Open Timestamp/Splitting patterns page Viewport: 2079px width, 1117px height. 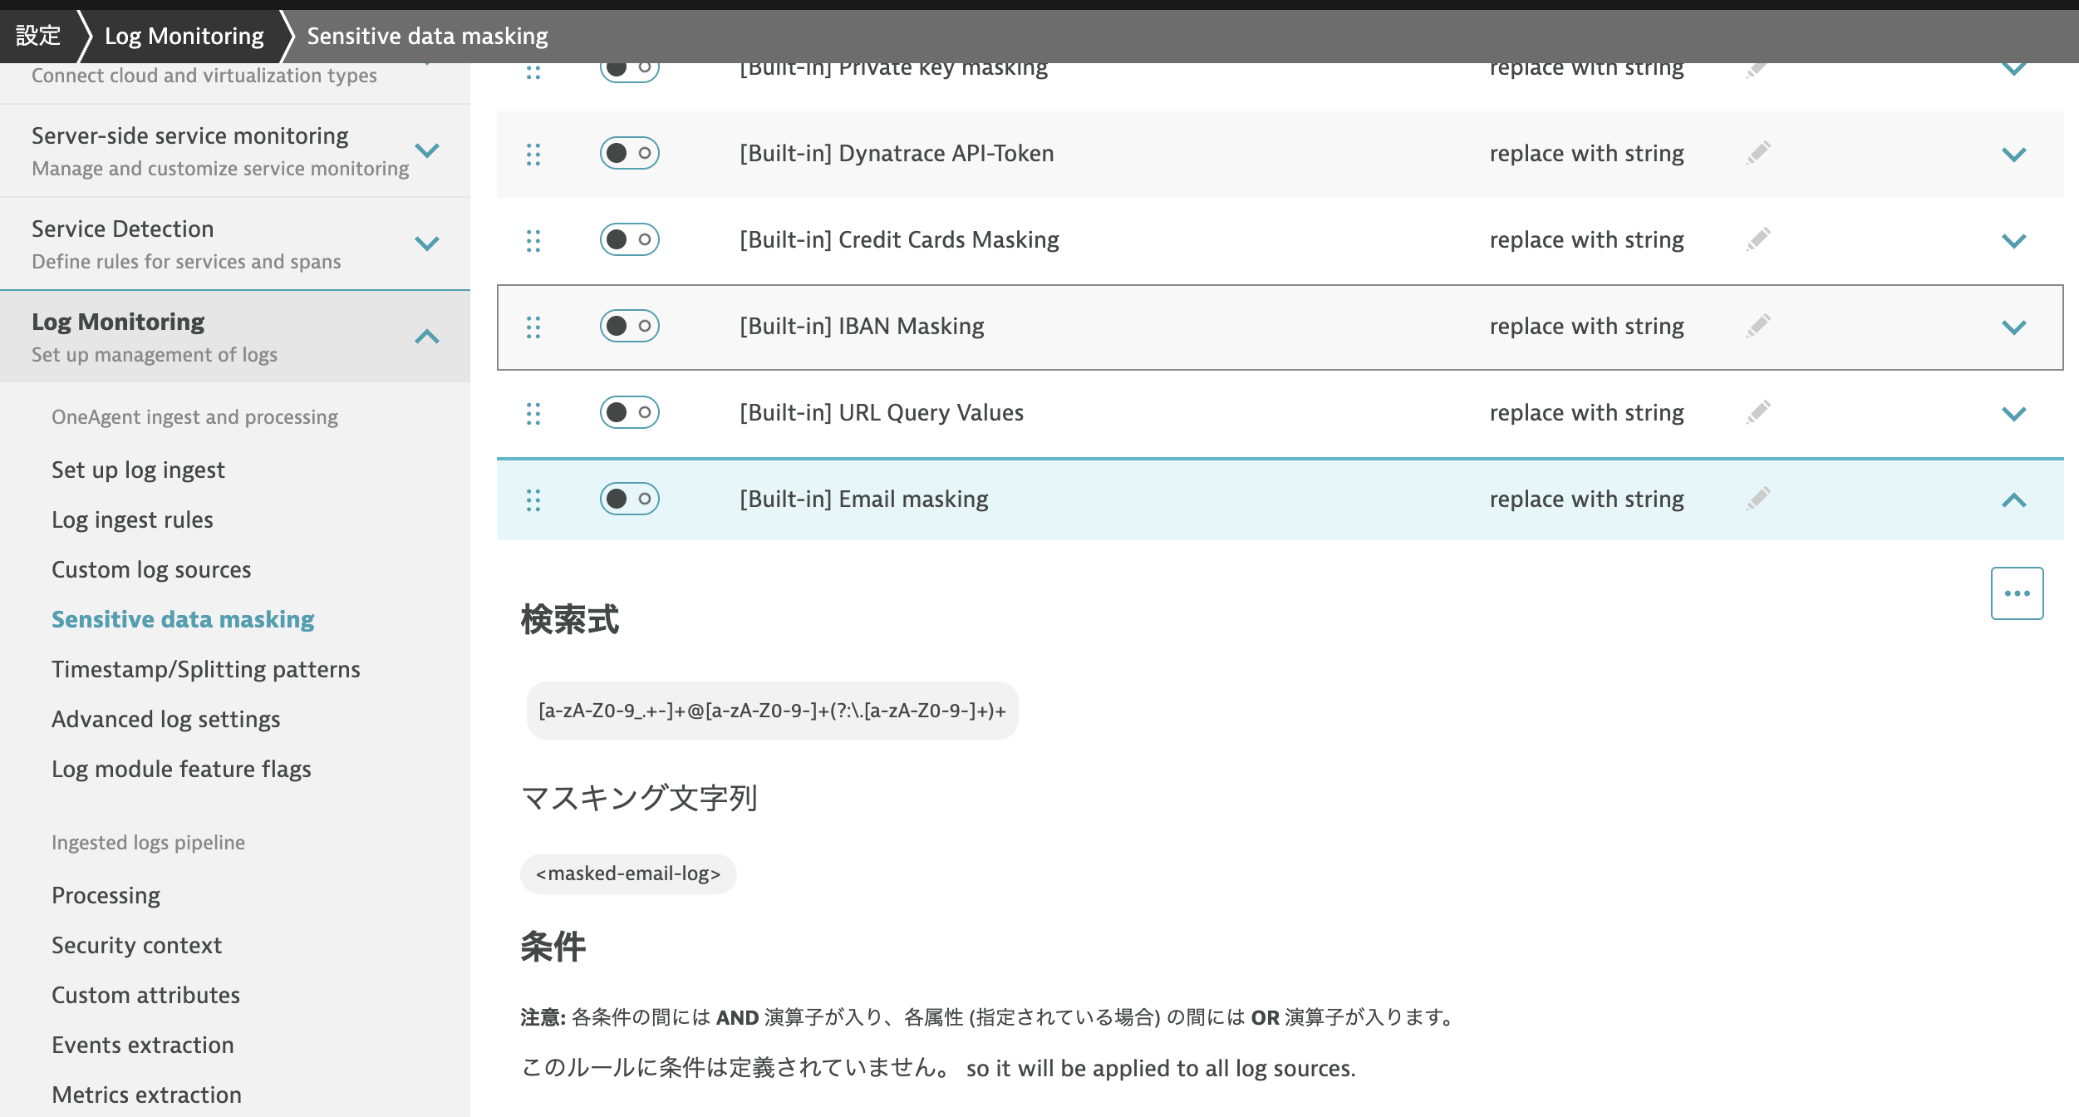tap(206, 669)
